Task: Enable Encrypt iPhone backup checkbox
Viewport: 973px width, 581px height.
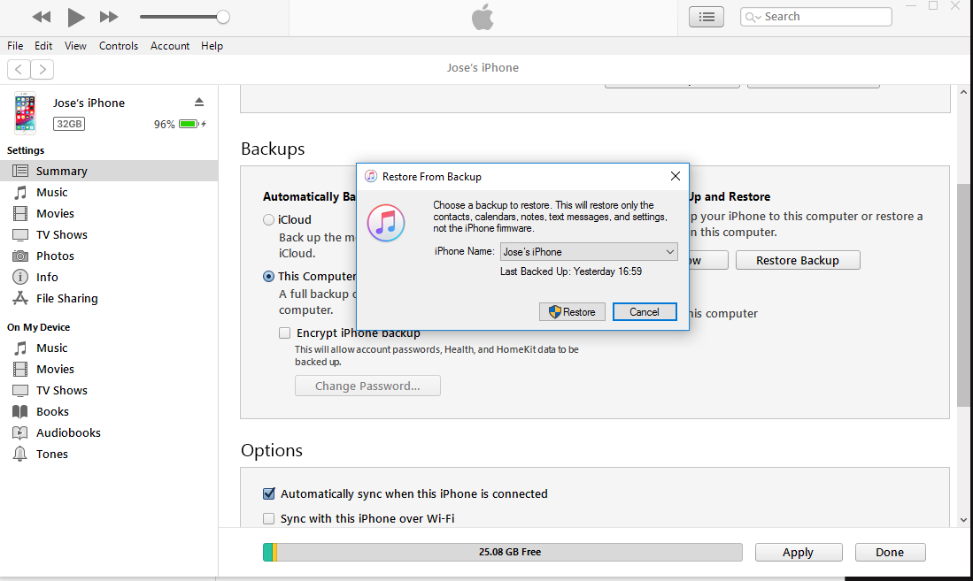Action: click(x=284, y=333)
